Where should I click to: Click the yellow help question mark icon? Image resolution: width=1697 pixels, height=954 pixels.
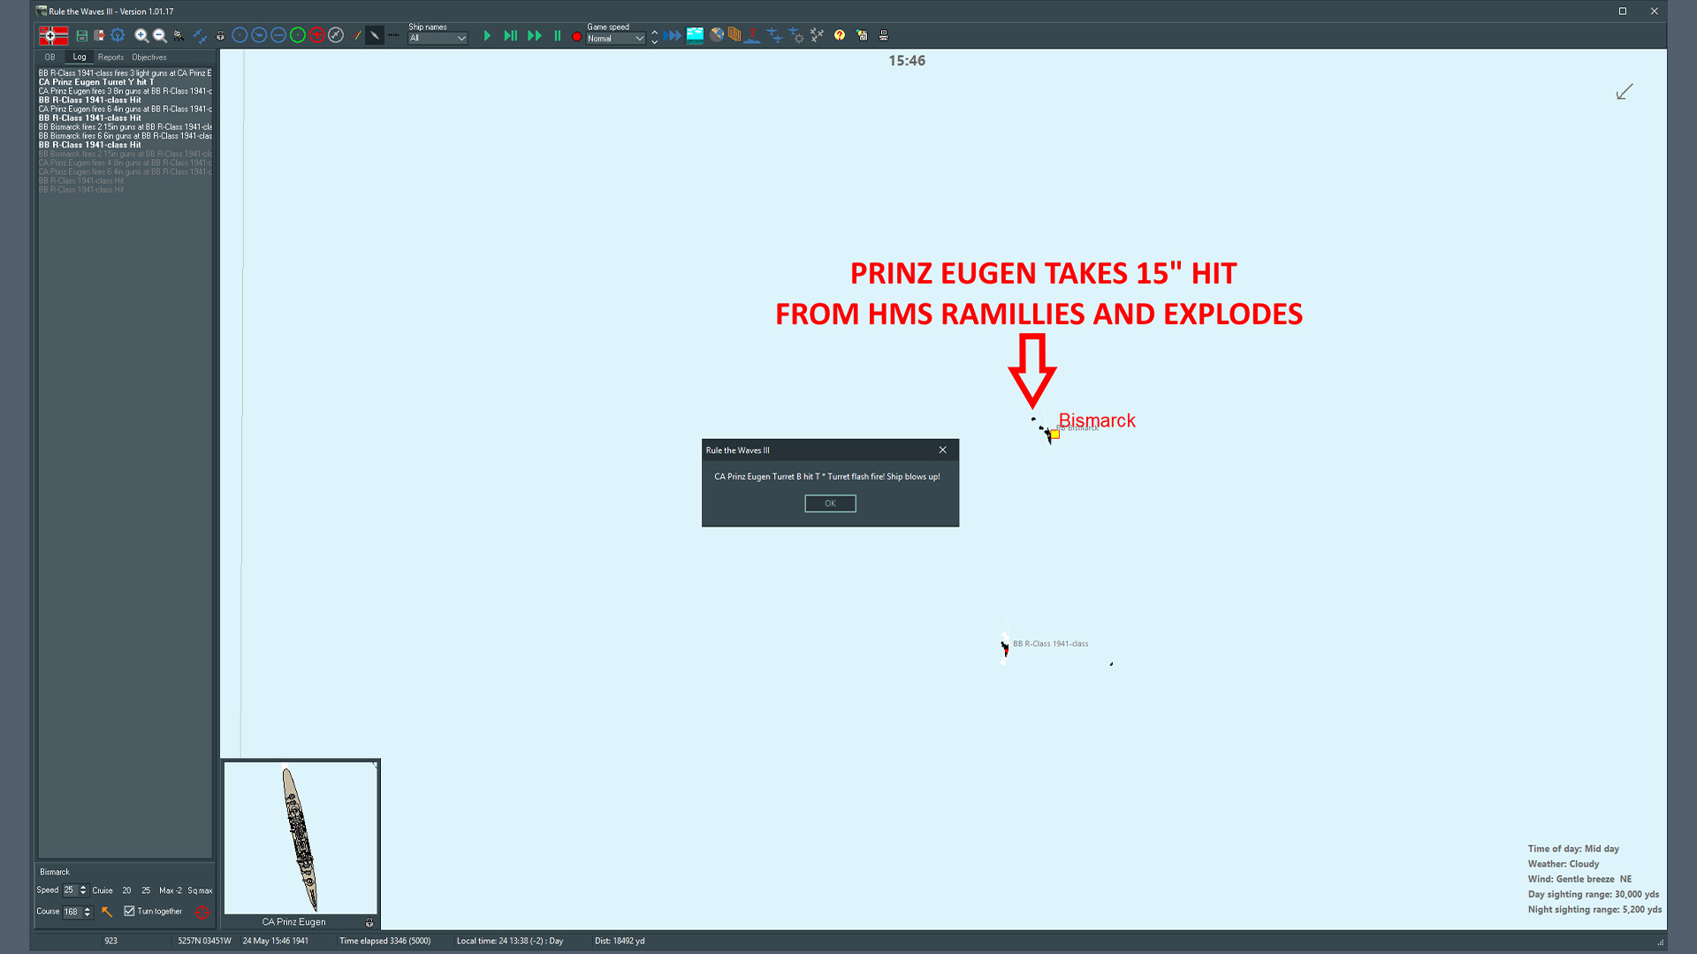click(840, 36)
